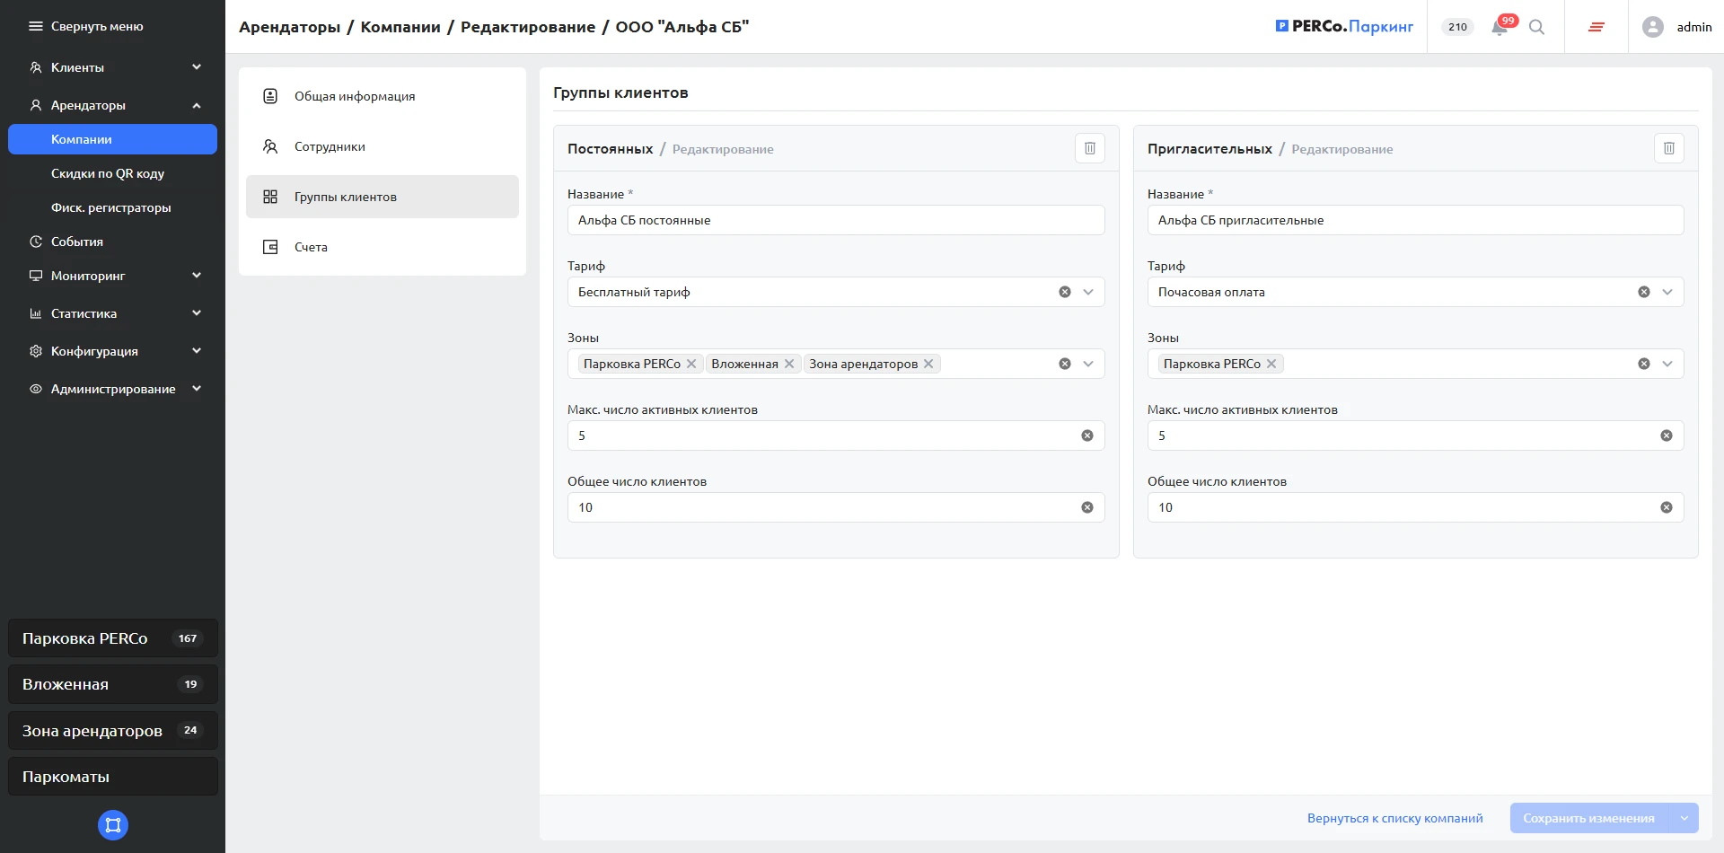Collapse the sidebar via Свернуть меню
This screenshot has height=853, width=1724.
click(86, 26)
